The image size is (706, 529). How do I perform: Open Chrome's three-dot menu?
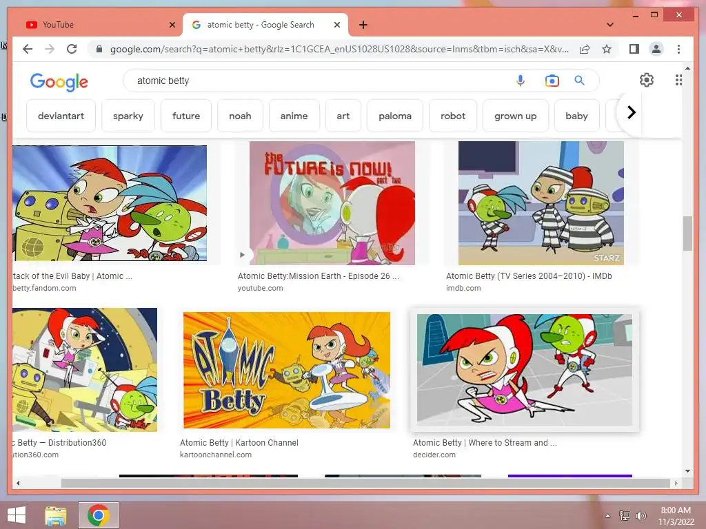[x=678, y=49]
